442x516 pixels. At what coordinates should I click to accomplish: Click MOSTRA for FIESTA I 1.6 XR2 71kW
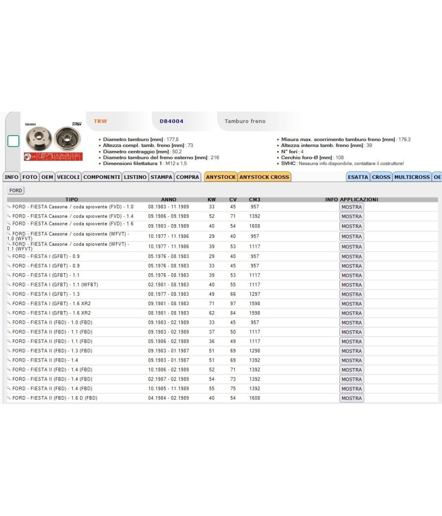352,304
